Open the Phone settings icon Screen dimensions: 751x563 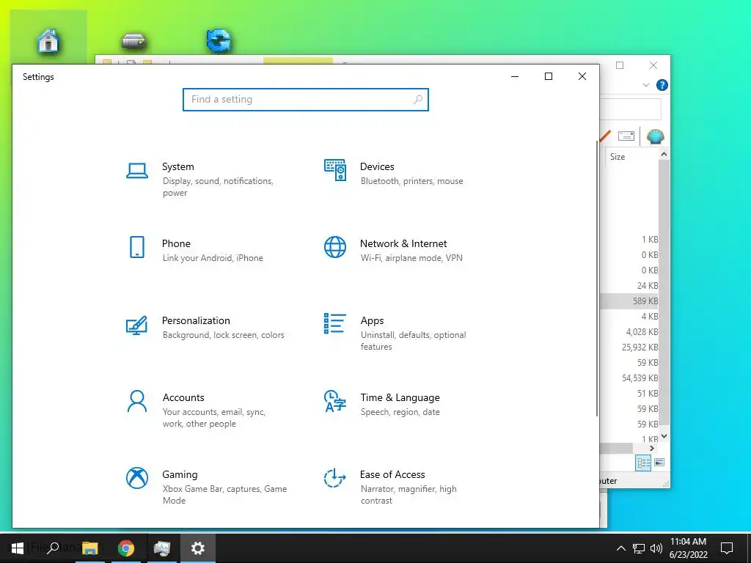pos(137,247)
